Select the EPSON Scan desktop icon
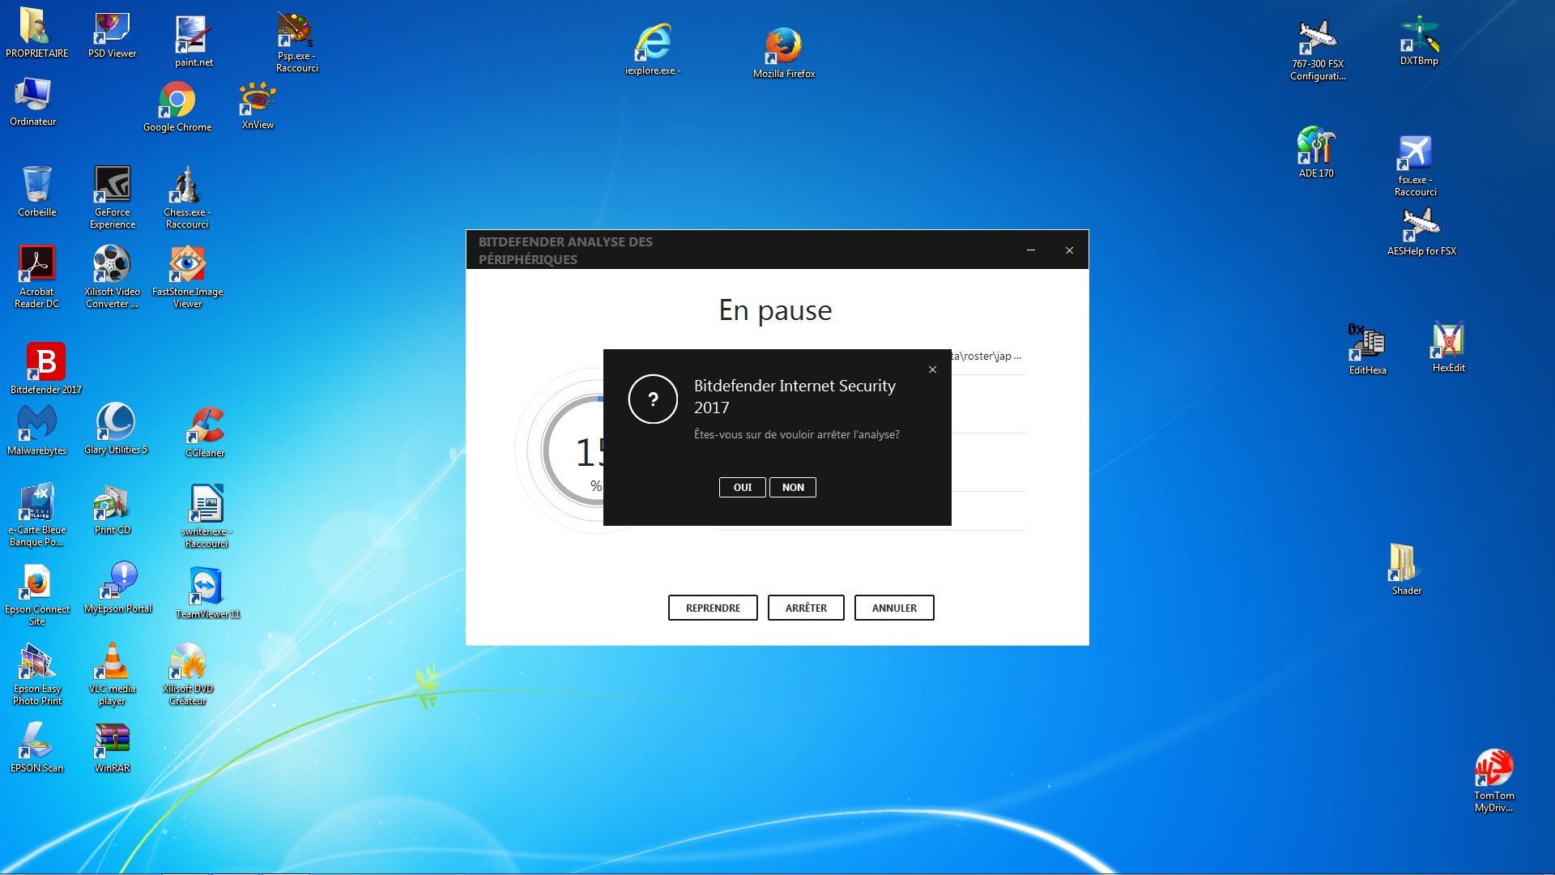 36,746
